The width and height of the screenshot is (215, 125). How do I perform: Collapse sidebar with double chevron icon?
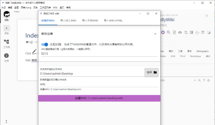click(x=207, y=16)
